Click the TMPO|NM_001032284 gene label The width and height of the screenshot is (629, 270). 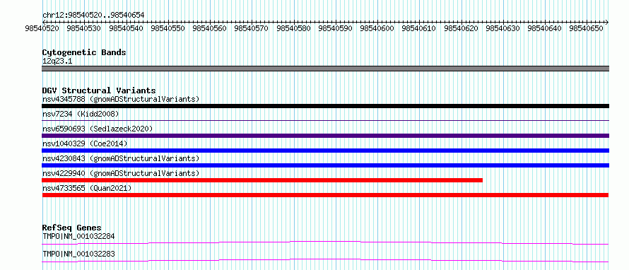(78, 236)
